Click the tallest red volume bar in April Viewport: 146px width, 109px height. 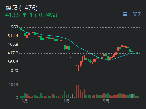pos(76,91)
